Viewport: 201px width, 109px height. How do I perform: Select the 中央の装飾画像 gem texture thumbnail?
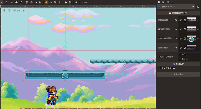click(191, 39)
